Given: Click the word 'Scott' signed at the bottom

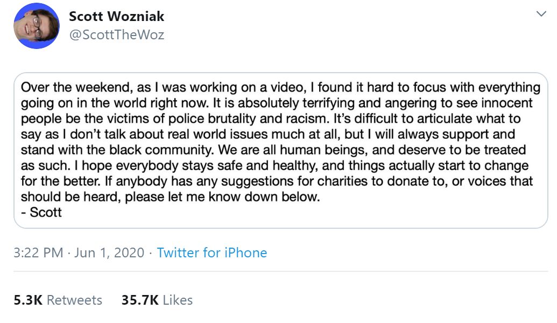Looking at the screenshot, I should 43,213.
